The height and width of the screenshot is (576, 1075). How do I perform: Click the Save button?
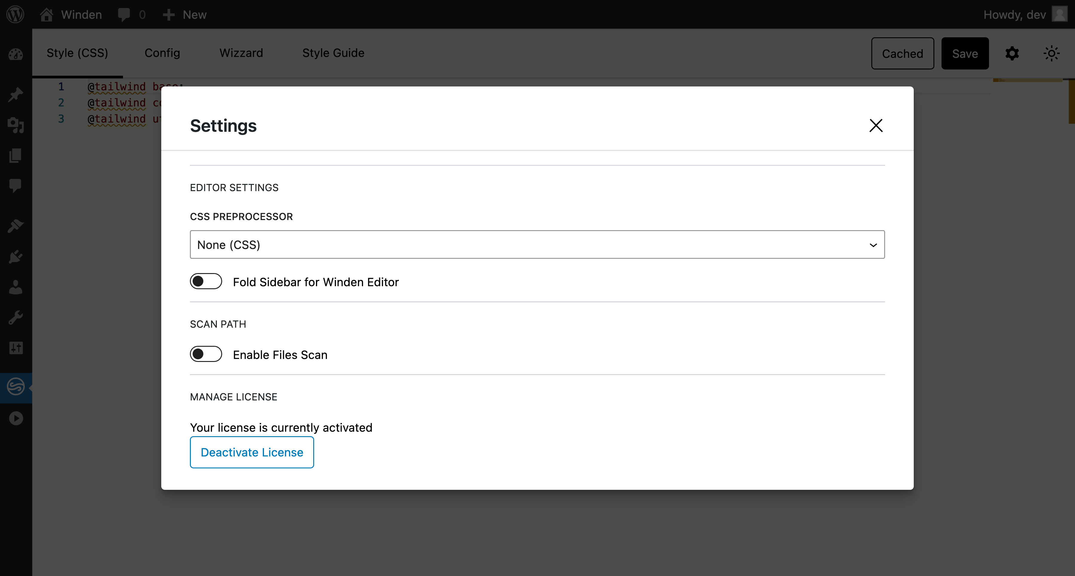[965, 53]
